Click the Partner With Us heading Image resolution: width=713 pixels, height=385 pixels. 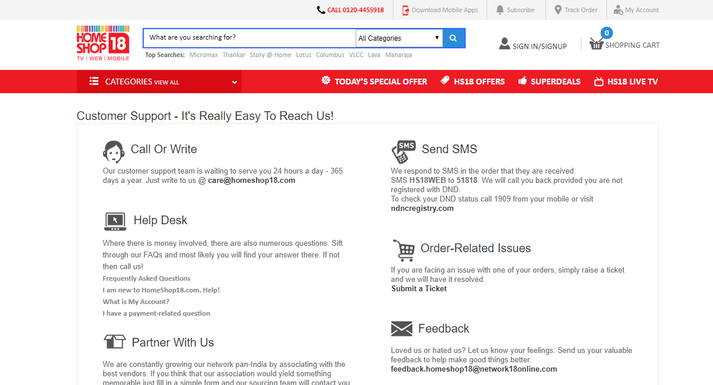click(173, 342)
